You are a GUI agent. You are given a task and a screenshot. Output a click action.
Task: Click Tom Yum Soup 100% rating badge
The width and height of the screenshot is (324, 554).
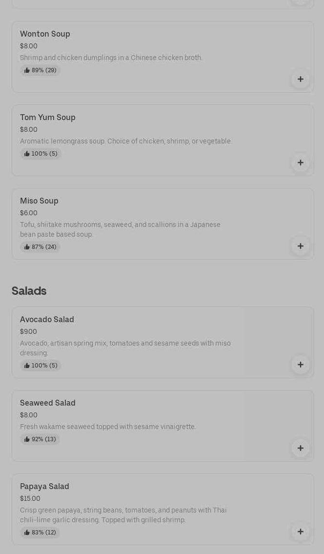coord(41,154)
